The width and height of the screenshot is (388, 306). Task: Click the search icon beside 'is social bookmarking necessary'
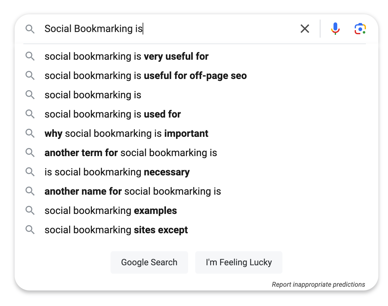coord(30,172)
